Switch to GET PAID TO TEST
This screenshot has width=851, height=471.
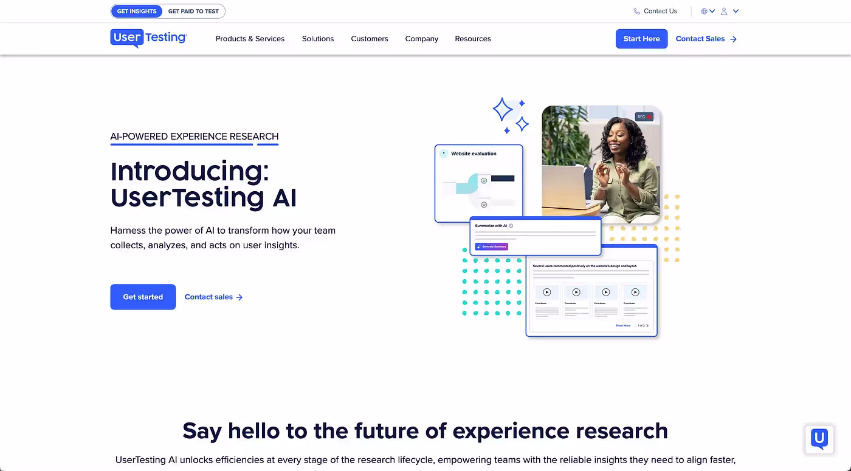click(193, 12)
